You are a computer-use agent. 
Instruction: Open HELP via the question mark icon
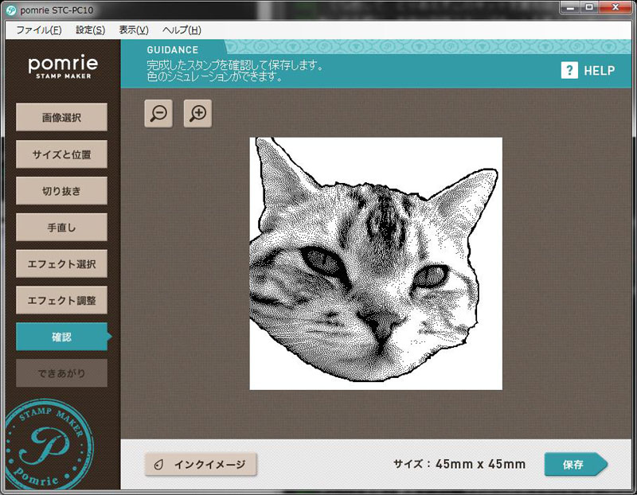click(x=569, y=71)
